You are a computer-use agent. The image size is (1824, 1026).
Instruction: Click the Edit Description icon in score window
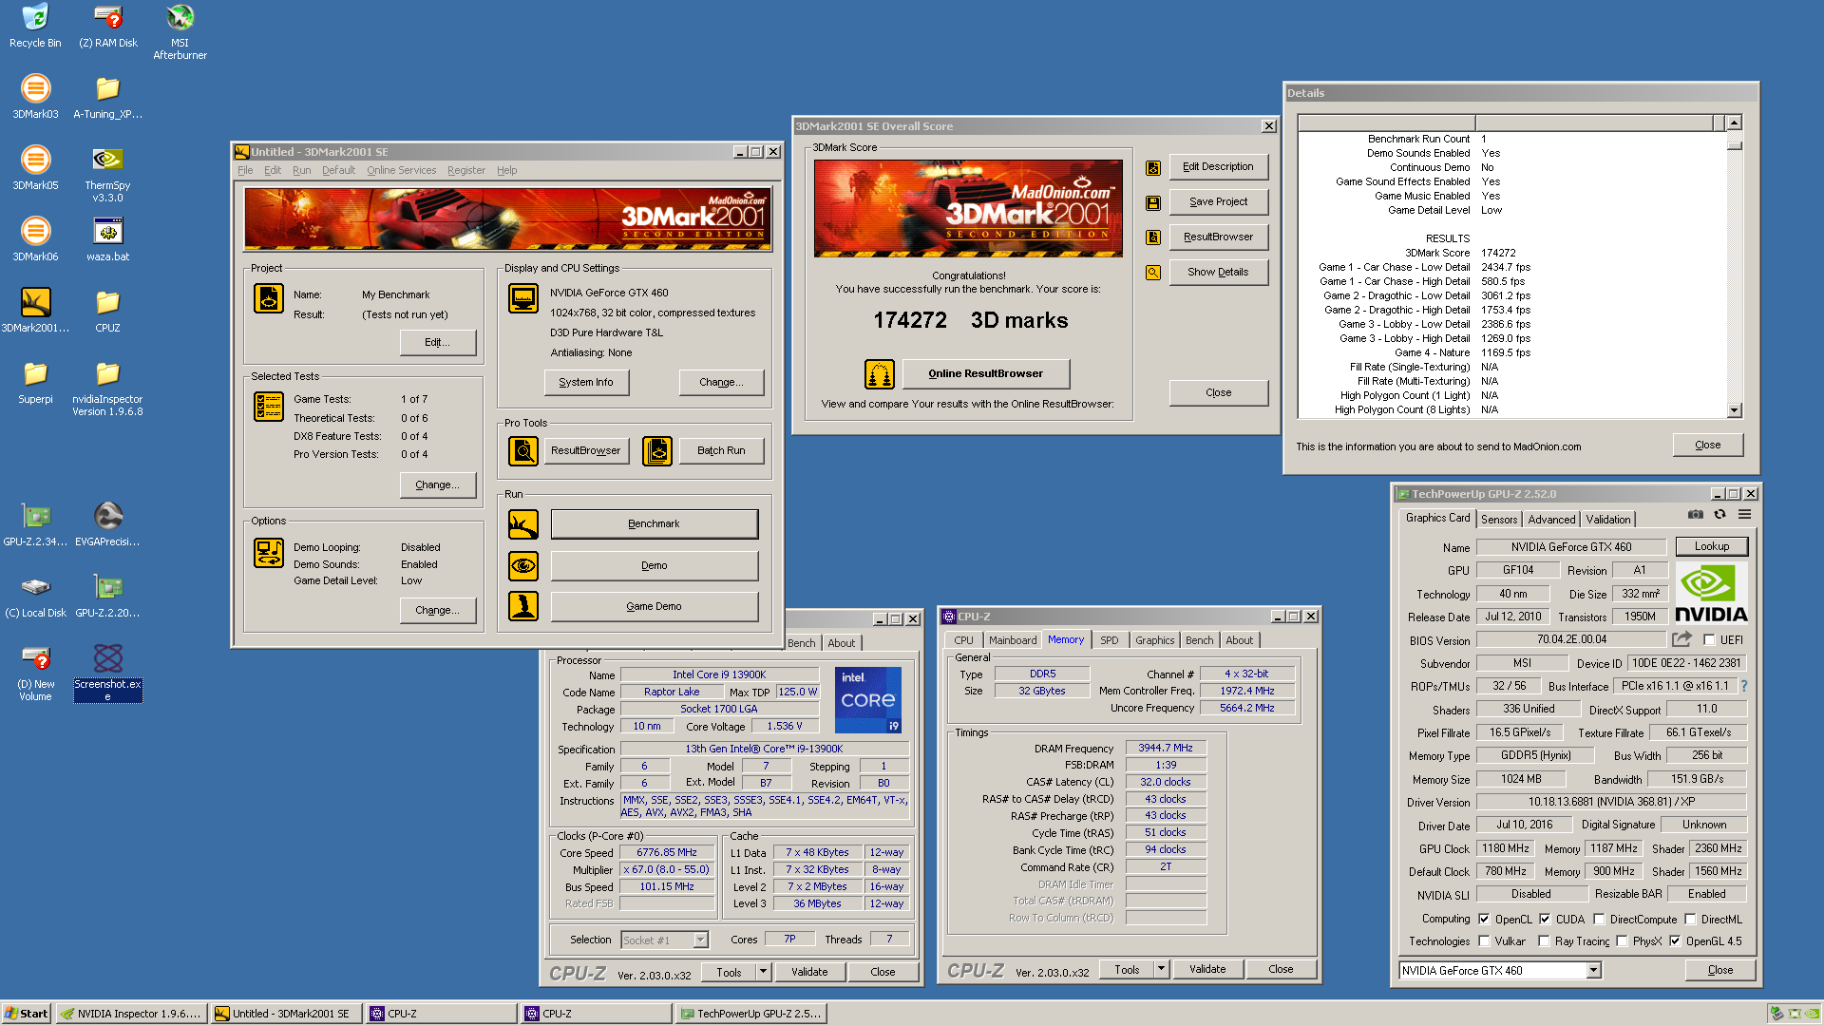[1153, 168]
